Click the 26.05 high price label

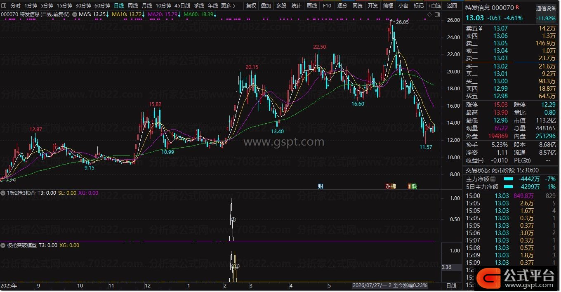coord(402,22)
